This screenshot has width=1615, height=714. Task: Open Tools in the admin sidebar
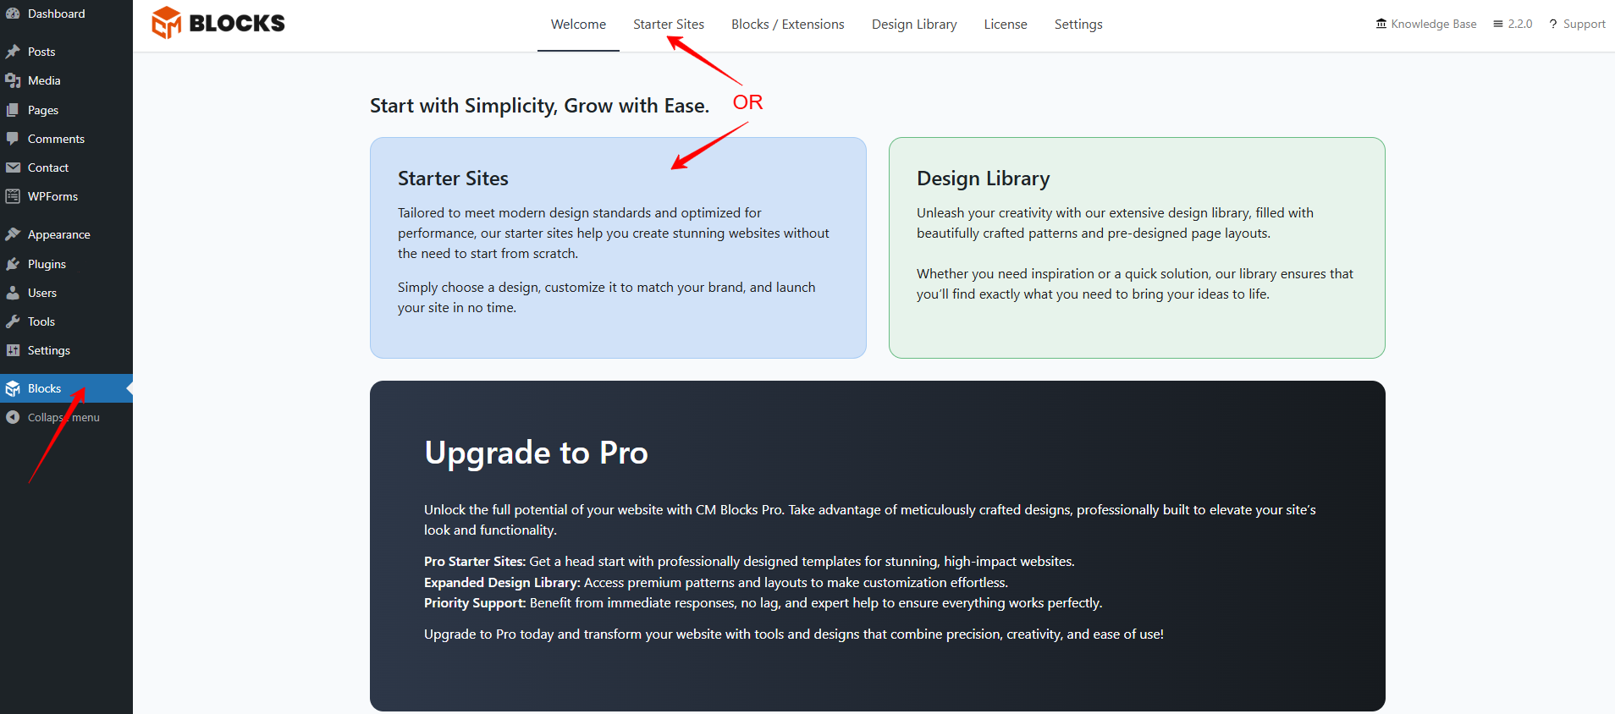(x=66, y=321)
